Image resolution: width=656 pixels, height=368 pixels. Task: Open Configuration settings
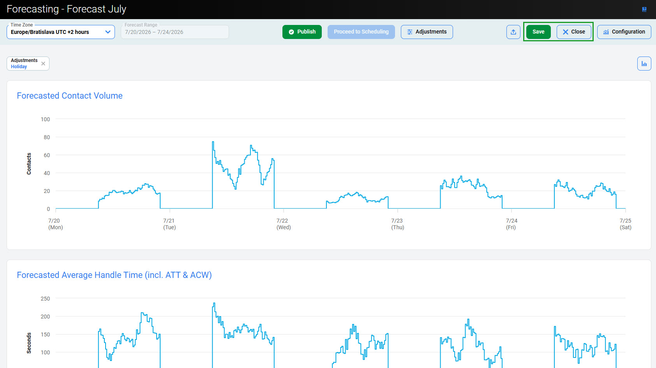(x=624, y=32)
